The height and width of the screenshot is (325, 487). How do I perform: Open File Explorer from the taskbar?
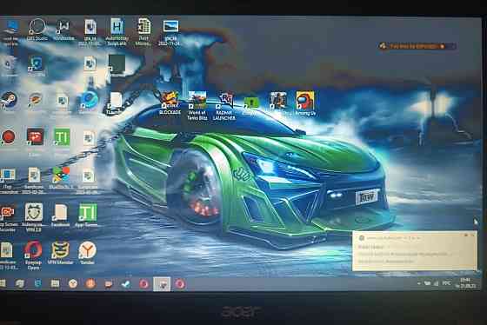(55, 283)
